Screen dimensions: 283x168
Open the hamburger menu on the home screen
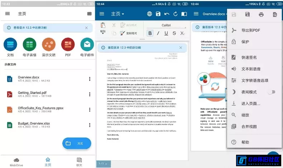[x=8, y=14]
